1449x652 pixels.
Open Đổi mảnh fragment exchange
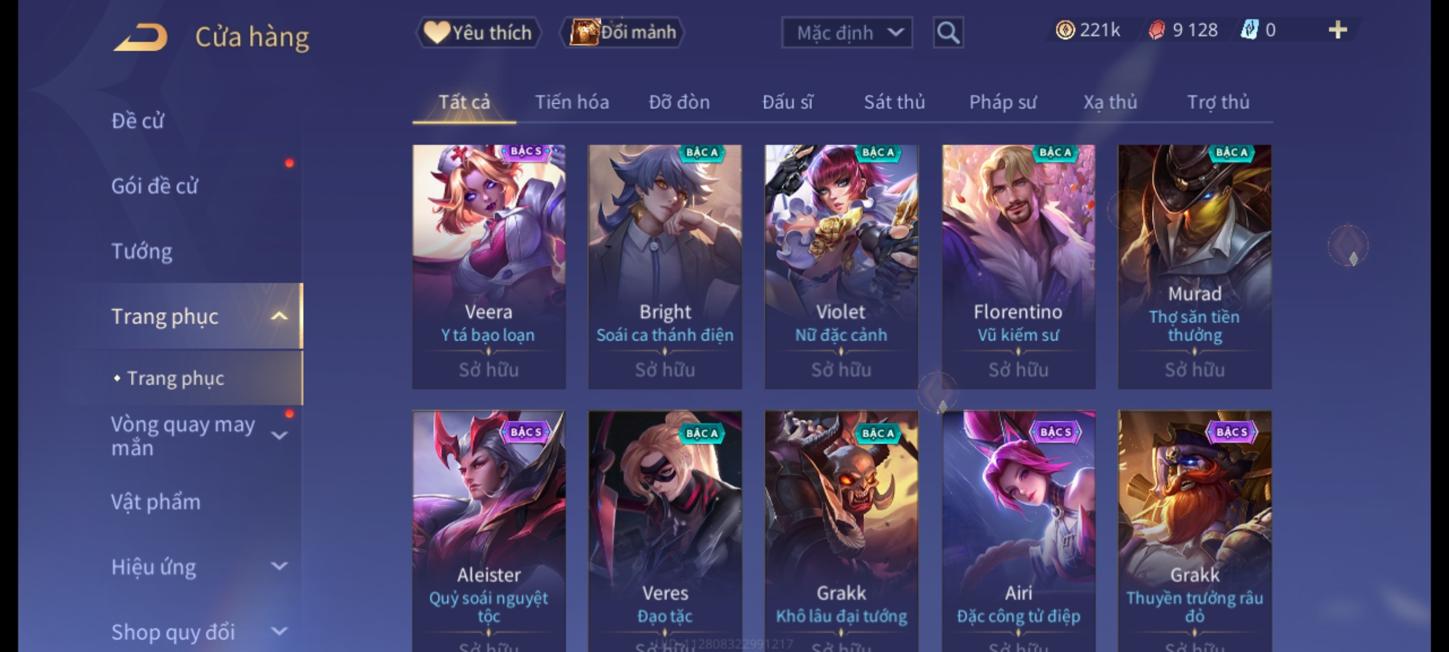point(622,33)
